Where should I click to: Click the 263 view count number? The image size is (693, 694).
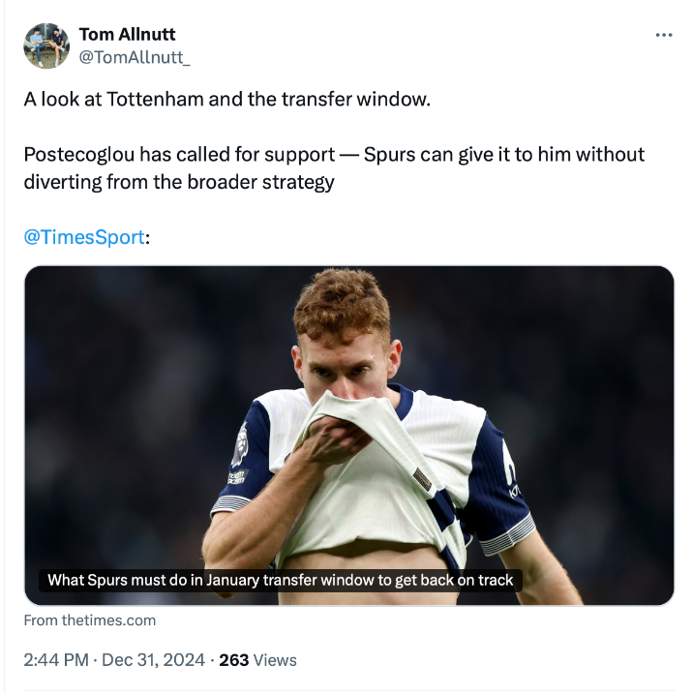234,660
